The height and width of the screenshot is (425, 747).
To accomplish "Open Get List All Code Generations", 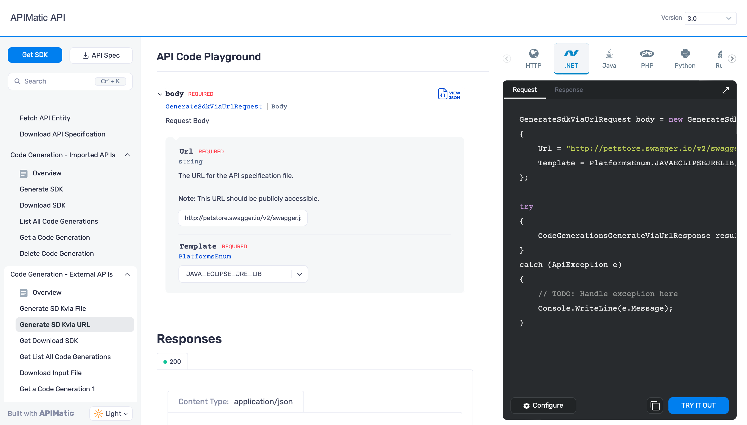I will (65, 357).
